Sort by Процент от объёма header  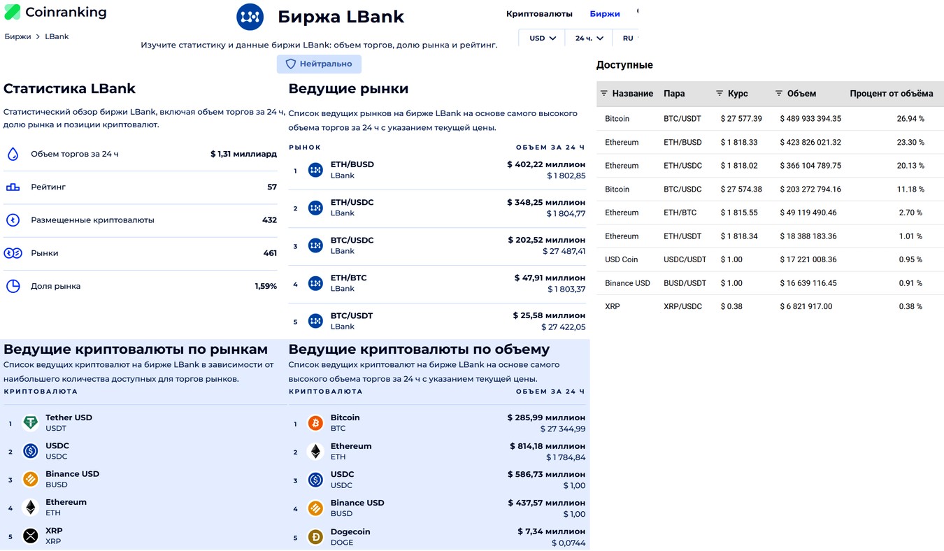click(892, 93)
